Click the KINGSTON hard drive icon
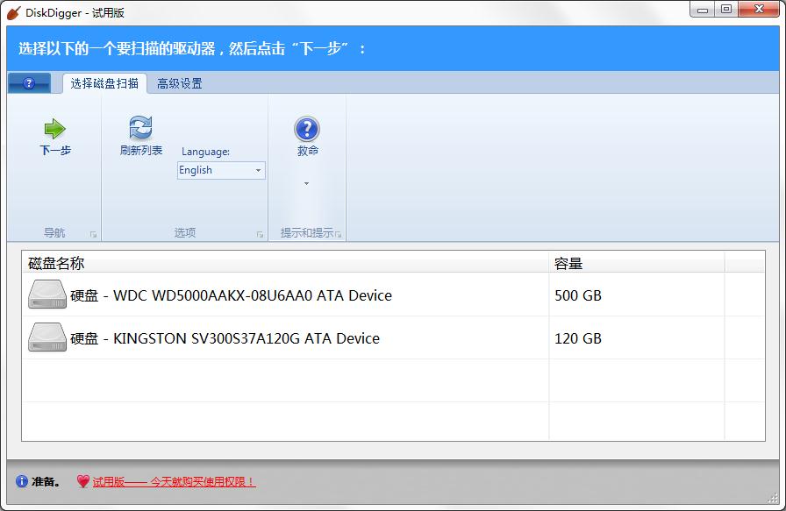Viewport: 786px width, 511px height. 47,337
